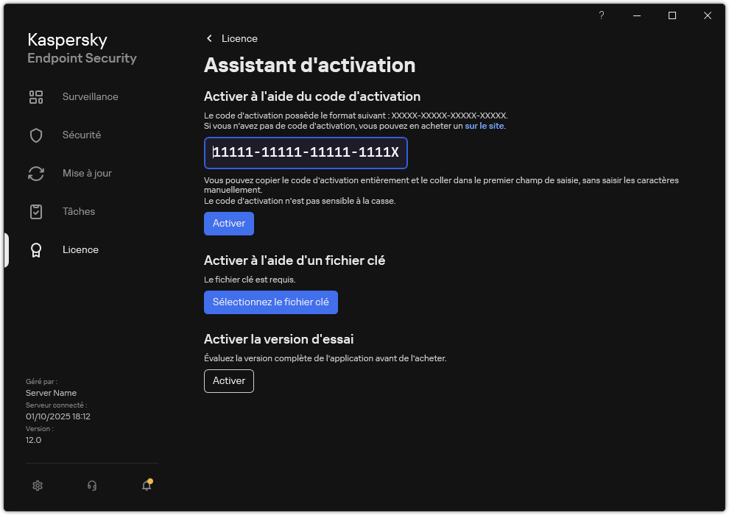
Task: Open the Mise à jour section
Action: pyautogui.click(x=87, y=173)
